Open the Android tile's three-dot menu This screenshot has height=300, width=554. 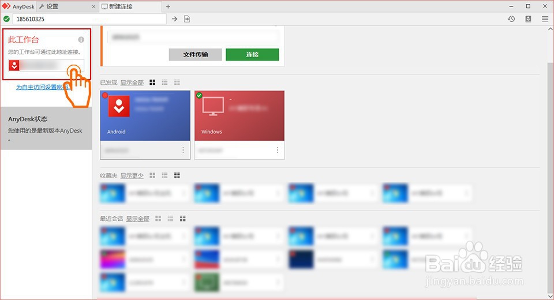coord(183,150)
